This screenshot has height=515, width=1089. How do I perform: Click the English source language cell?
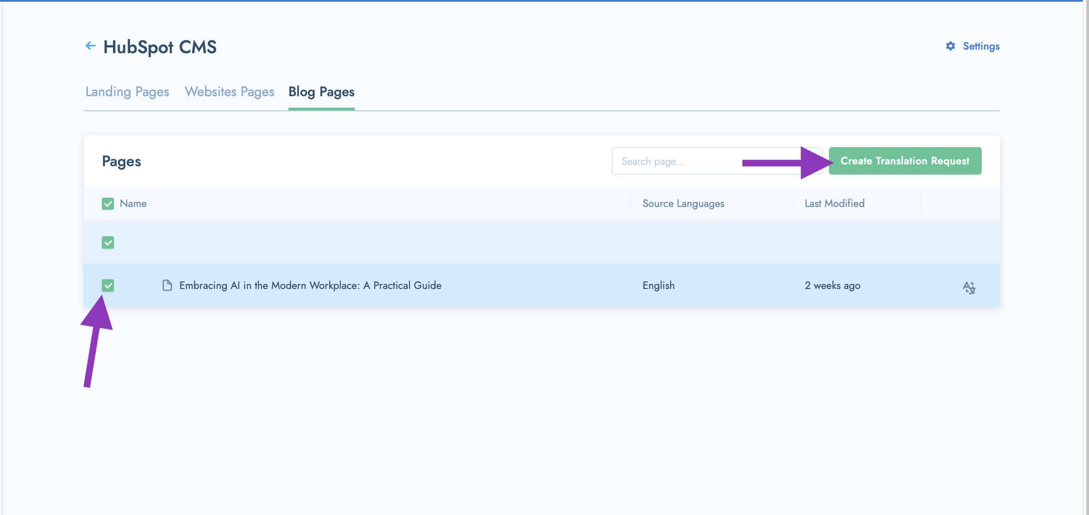pyautogui.click(x=658, y=285)
